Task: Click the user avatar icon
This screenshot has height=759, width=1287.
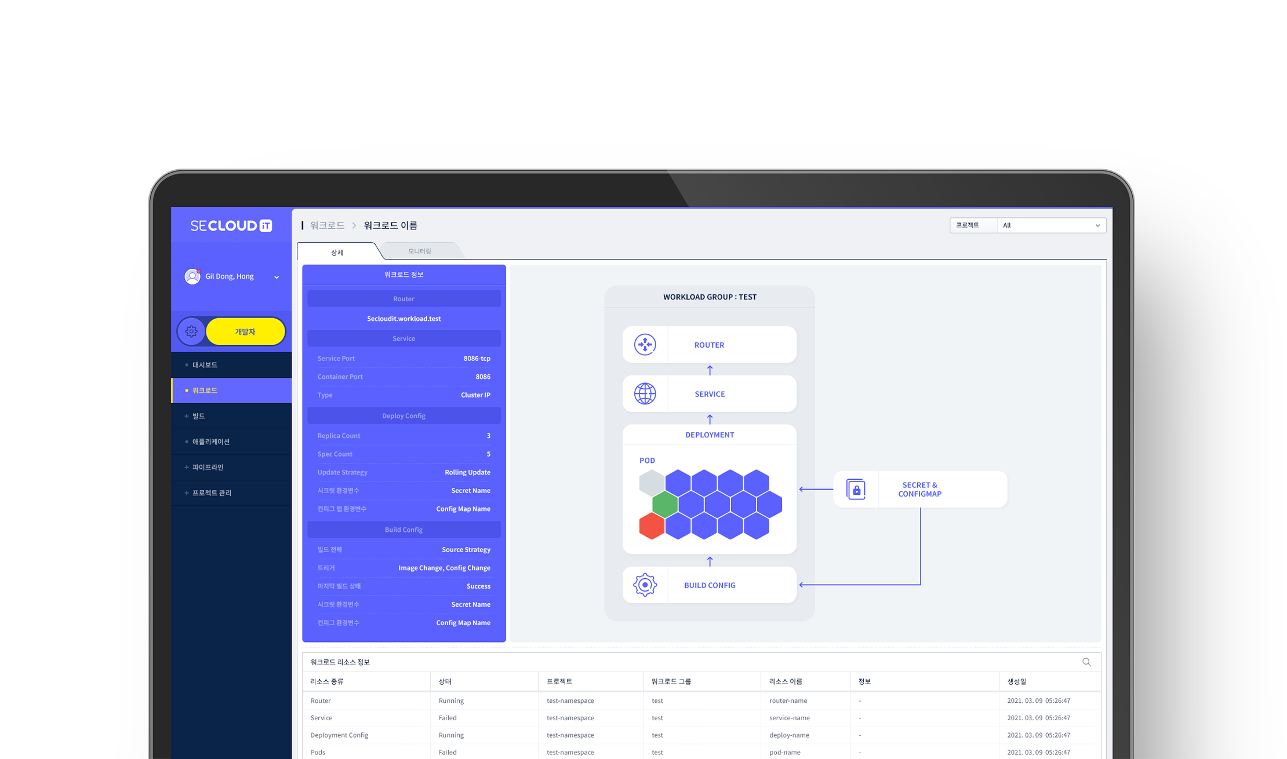Action: [192, 276]
